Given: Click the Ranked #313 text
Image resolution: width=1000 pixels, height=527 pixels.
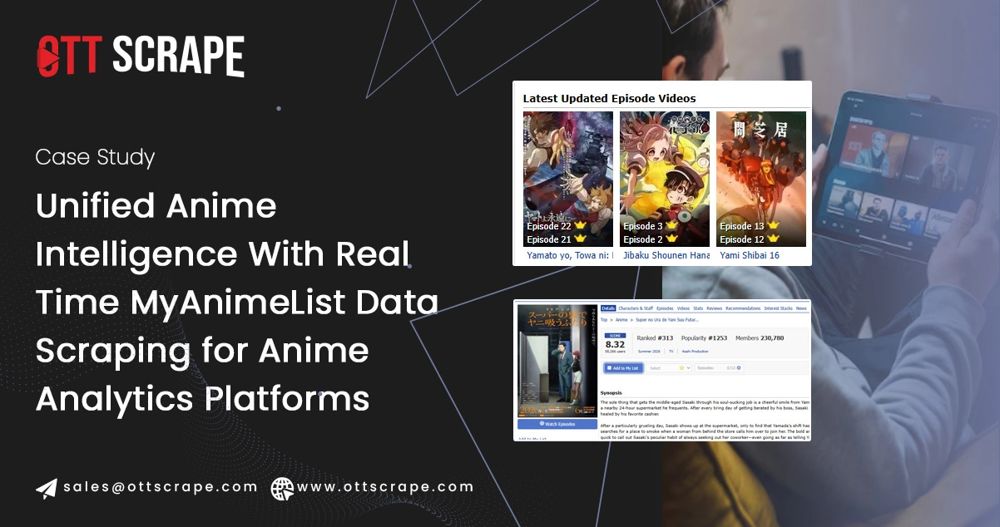Looking at the screenshot, I should pos(655,338).
